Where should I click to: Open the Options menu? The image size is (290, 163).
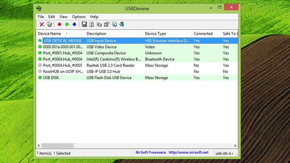click(79, 17)
